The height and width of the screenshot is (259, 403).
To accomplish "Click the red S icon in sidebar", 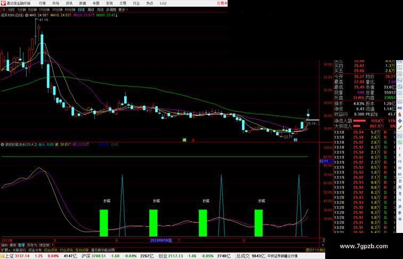I will tap(400, 115).
